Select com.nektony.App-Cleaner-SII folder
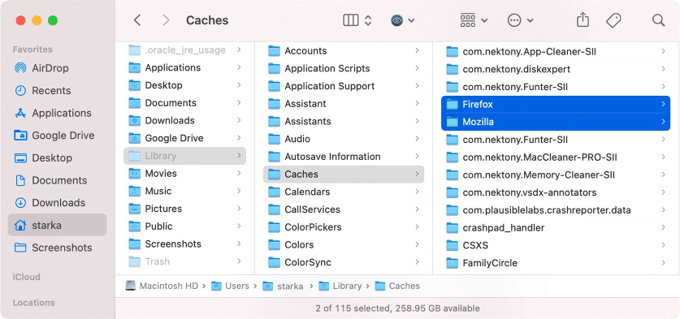The image size is (680, 319). [x=556, y=52]
